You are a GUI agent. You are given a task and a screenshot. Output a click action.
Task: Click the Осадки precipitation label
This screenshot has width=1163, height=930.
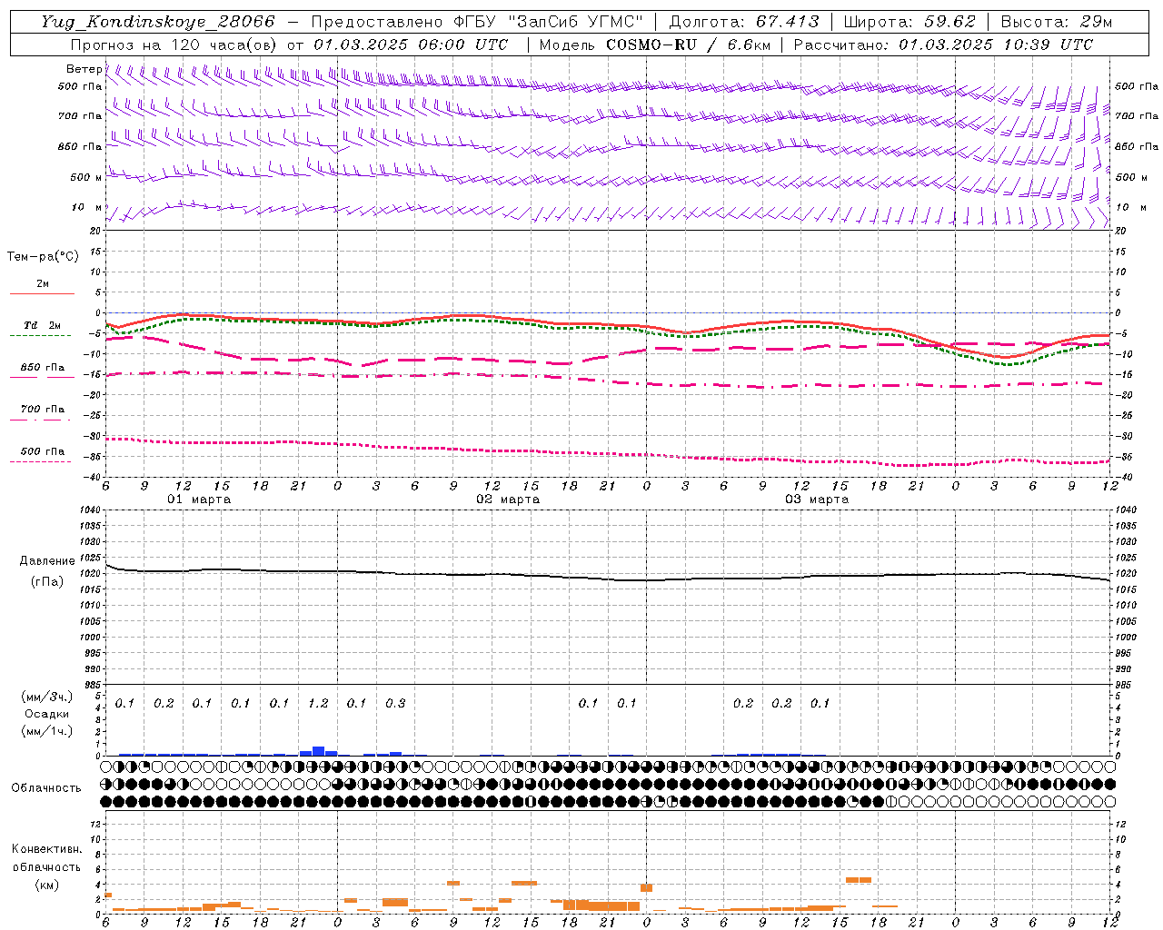point(47,714)
